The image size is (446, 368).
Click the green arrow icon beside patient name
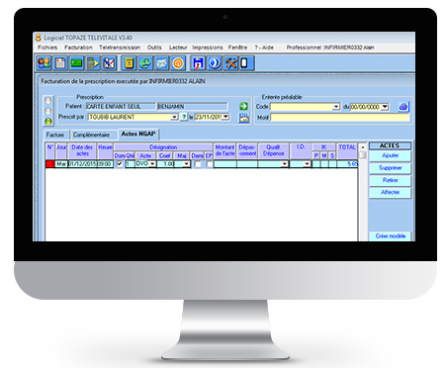[x=243, y=106]
